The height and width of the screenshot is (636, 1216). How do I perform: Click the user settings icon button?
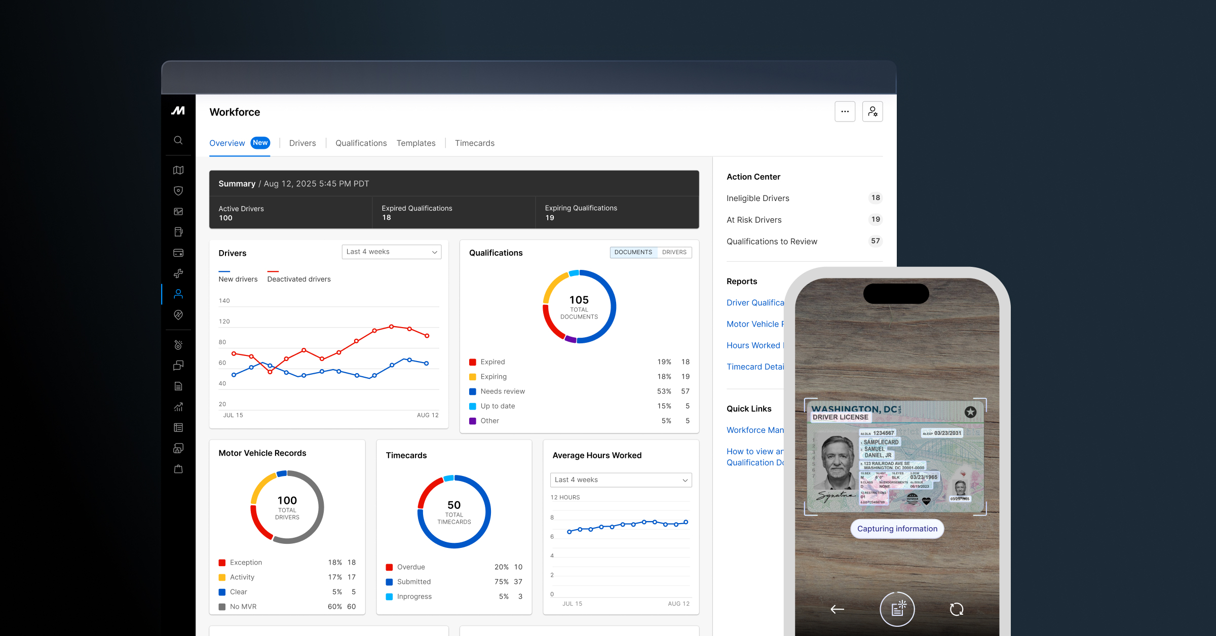pyautogui.click(x=872, y=111)
